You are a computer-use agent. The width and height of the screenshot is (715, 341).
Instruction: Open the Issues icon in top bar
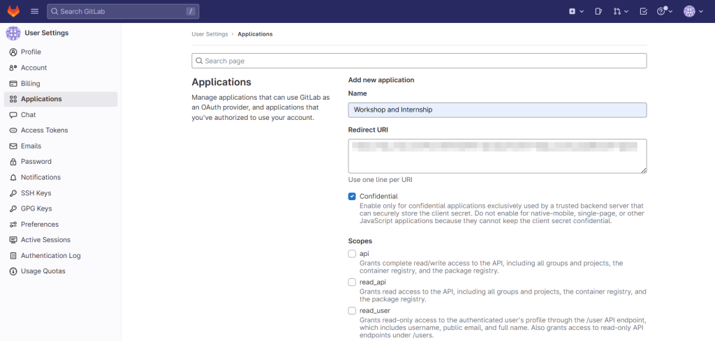pos(598,11)
